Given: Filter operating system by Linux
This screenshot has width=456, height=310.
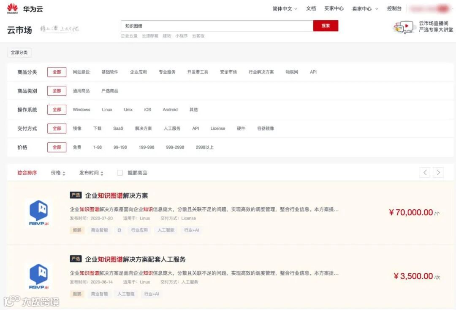Looking at the screenshot, I should click(107, 110).
